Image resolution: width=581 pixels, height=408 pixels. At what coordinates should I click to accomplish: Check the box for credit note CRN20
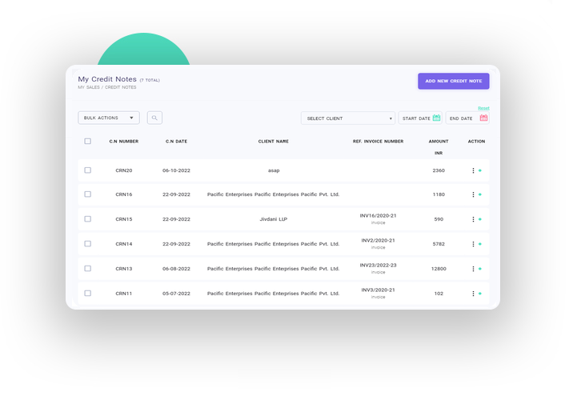(x=88, y=170)
